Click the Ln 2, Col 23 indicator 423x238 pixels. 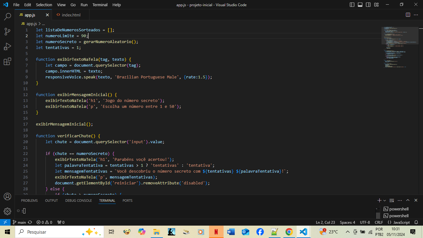tap(325, 222)
